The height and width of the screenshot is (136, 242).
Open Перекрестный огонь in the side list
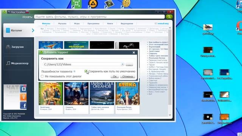[x=158, y=60]
